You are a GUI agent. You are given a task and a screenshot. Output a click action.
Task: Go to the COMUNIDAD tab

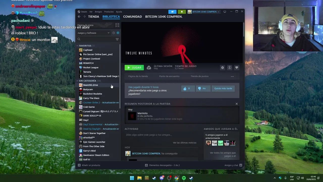click(132, 17)
